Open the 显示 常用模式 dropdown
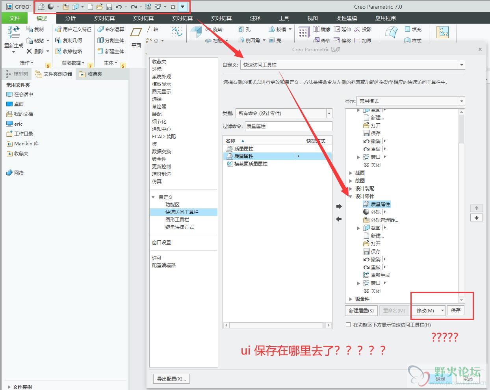 pos(462,101)
